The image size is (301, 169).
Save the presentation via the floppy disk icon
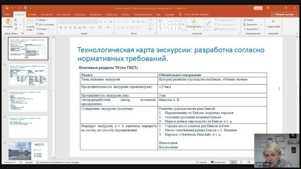coord(7,8)
